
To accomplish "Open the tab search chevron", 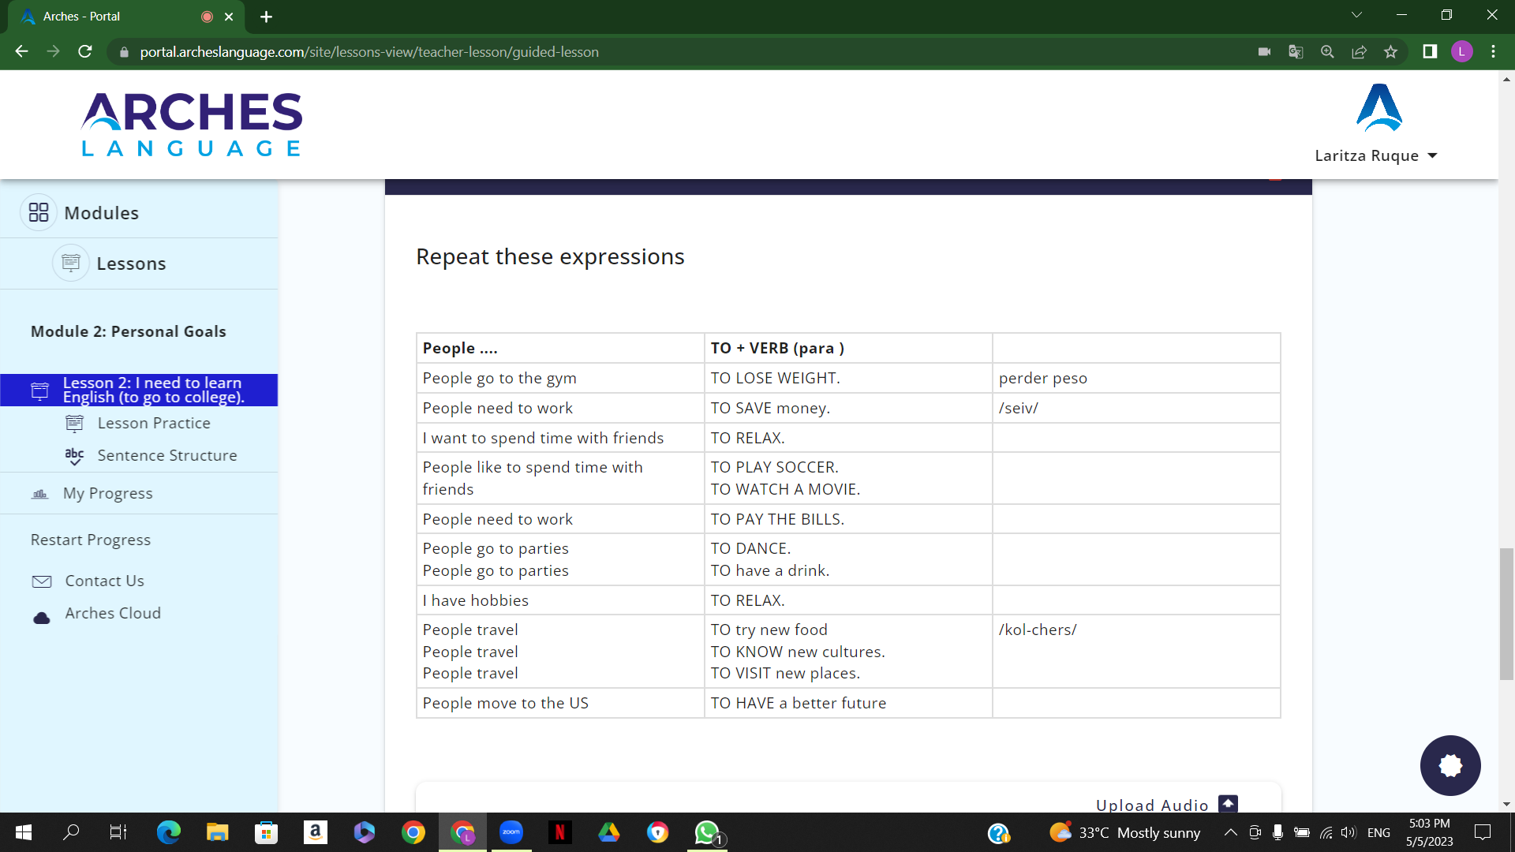I will pos(1356,15).
